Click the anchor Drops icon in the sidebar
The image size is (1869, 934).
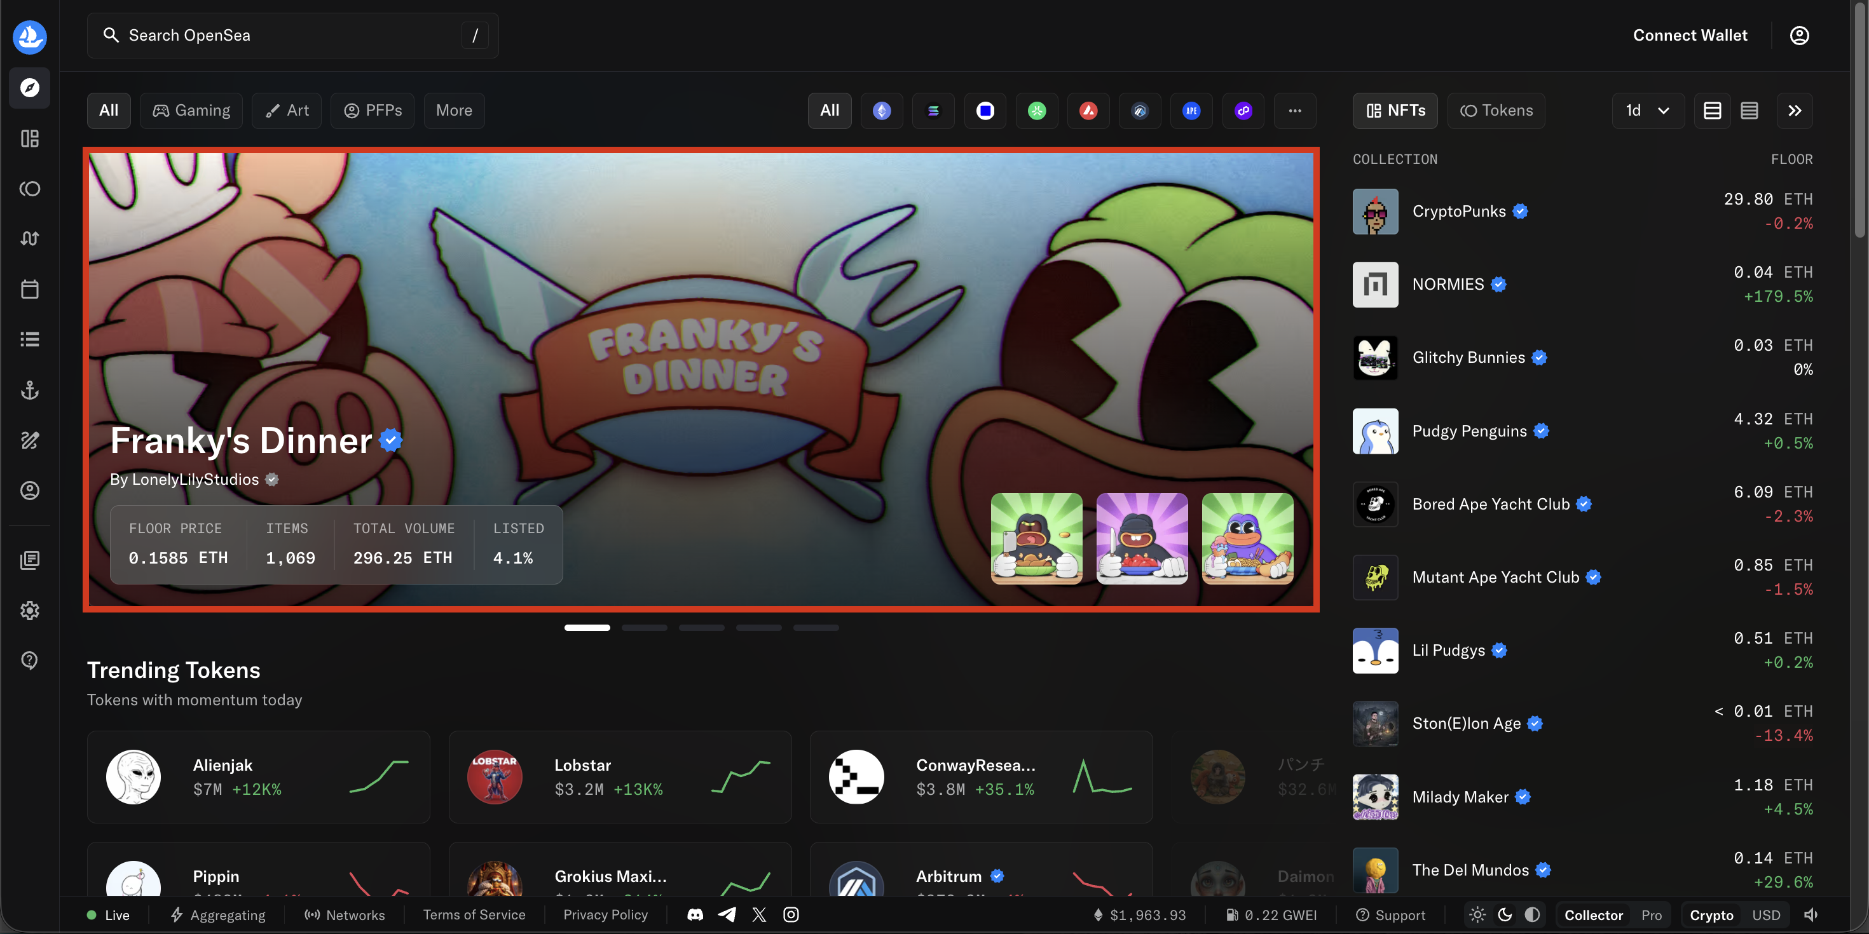pyautogui.click(x=29, y=390)
